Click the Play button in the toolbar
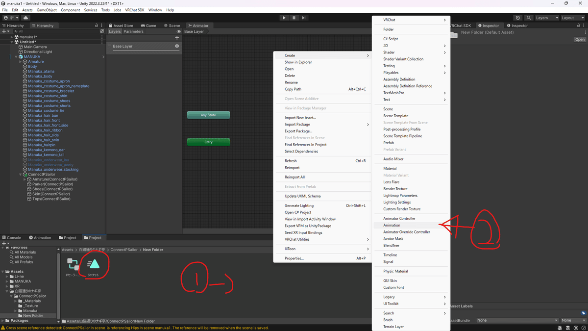 [x=284, y=18]
